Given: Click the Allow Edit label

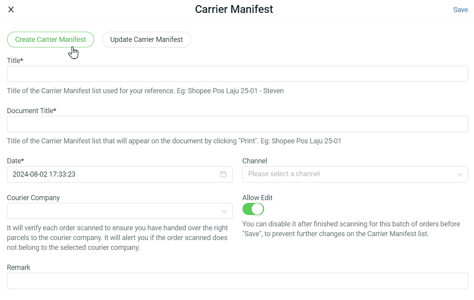Looking at the screenshot, I should coord(257,198).
